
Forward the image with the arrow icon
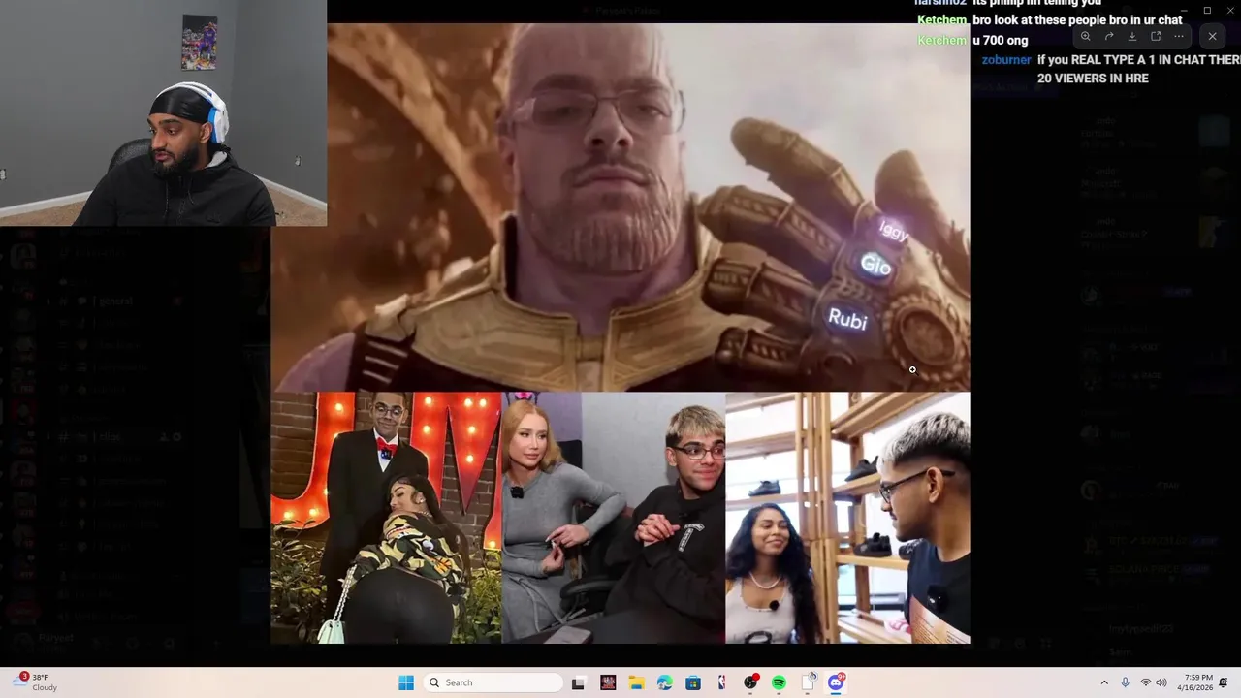pos(1109,36)
